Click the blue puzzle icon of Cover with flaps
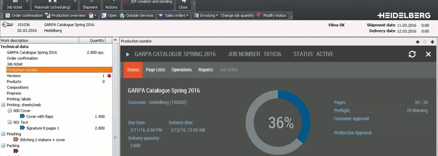Image resolution: width=438 pixels, height=156 pixels. click(x=22, y=116)
